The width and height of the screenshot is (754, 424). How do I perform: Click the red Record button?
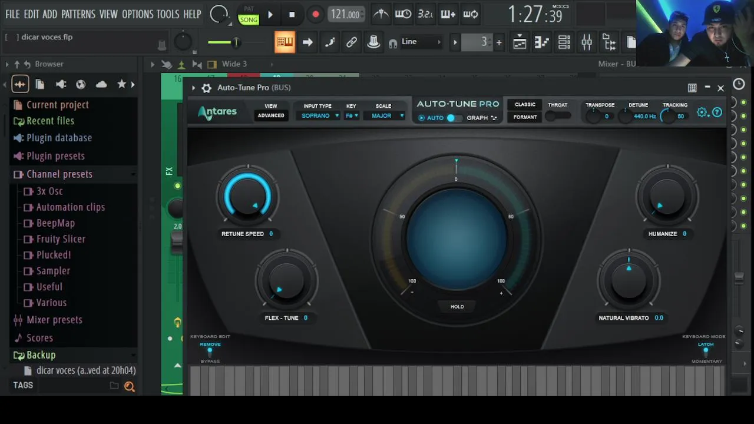(316, 15)
